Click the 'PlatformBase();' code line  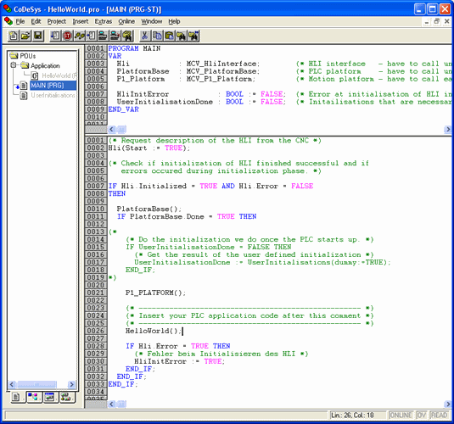[x=149, y=209]
